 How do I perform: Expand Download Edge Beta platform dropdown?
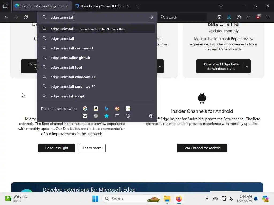pyautogui.click(x=247, y=66)
